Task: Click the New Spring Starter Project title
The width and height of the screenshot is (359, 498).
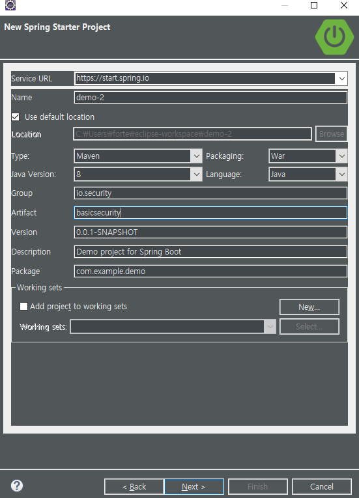Action: coord(57,27)
